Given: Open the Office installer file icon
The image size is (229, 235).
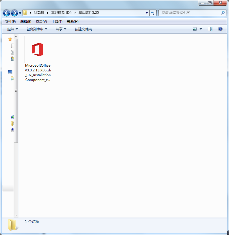Looking at the screenshot, I should pyautogui.click(x=37, y=49).
